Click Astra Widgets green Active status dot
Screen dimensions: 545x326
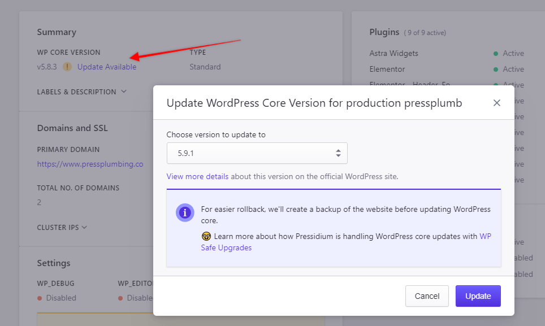click(x=496, y=54)
